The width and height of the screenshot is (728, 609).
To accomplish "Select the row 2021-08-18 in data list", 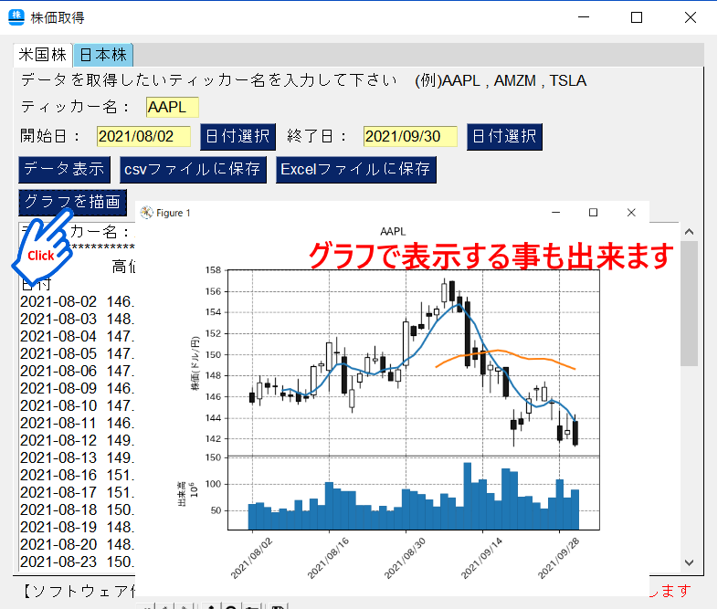I will pos(77,510).
